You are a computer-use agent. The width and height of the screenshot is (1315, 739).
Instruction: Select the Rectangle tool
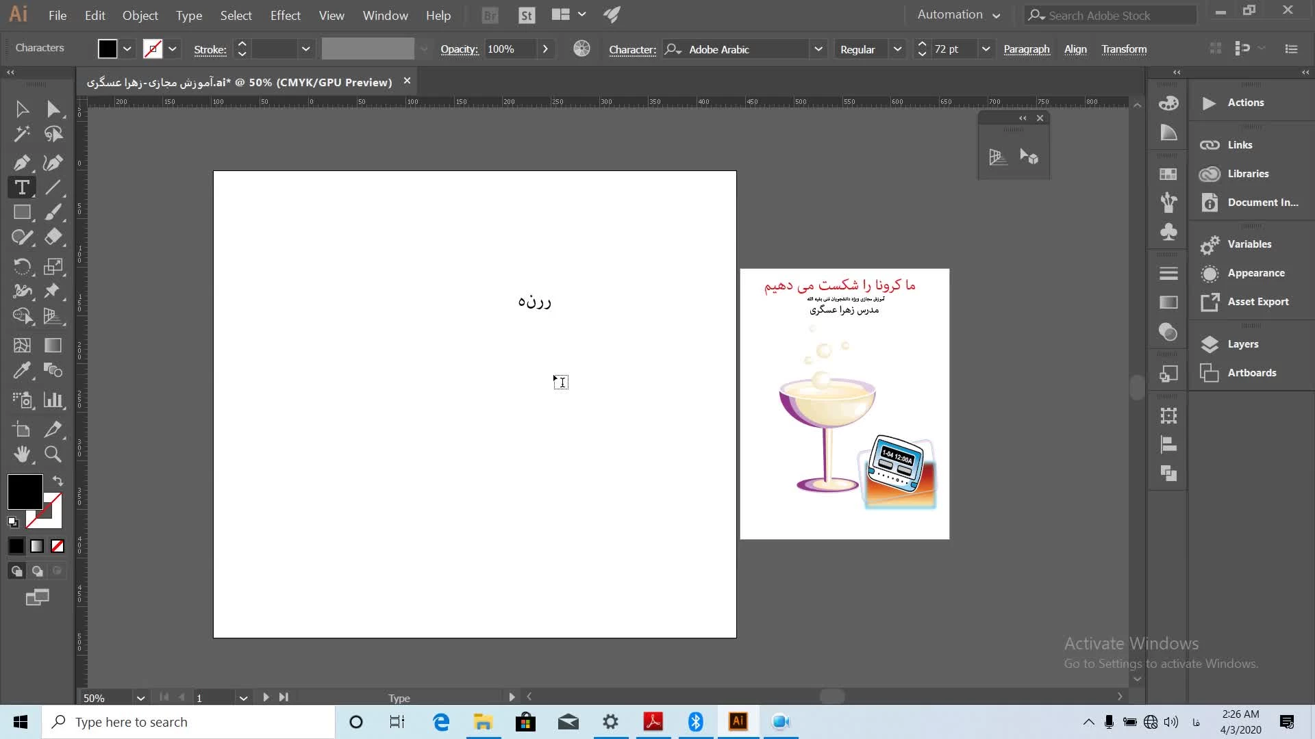coord(21,213)
